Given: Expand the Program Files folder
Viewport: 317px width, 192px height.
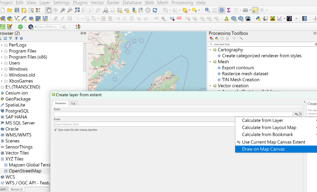Looking at the screenshot, I should 2,51.
